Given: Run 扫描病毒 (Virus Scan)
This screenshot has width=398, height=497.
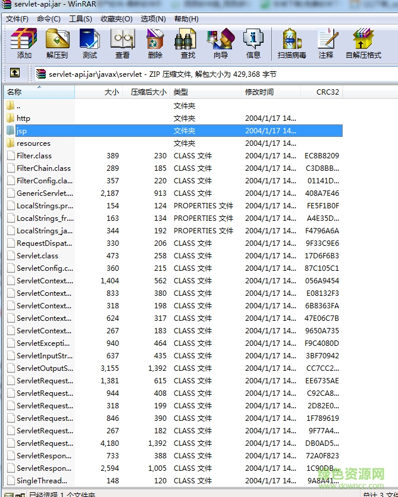Looking at the screenshot, I should pyautogui.click(x=292, y=43).
